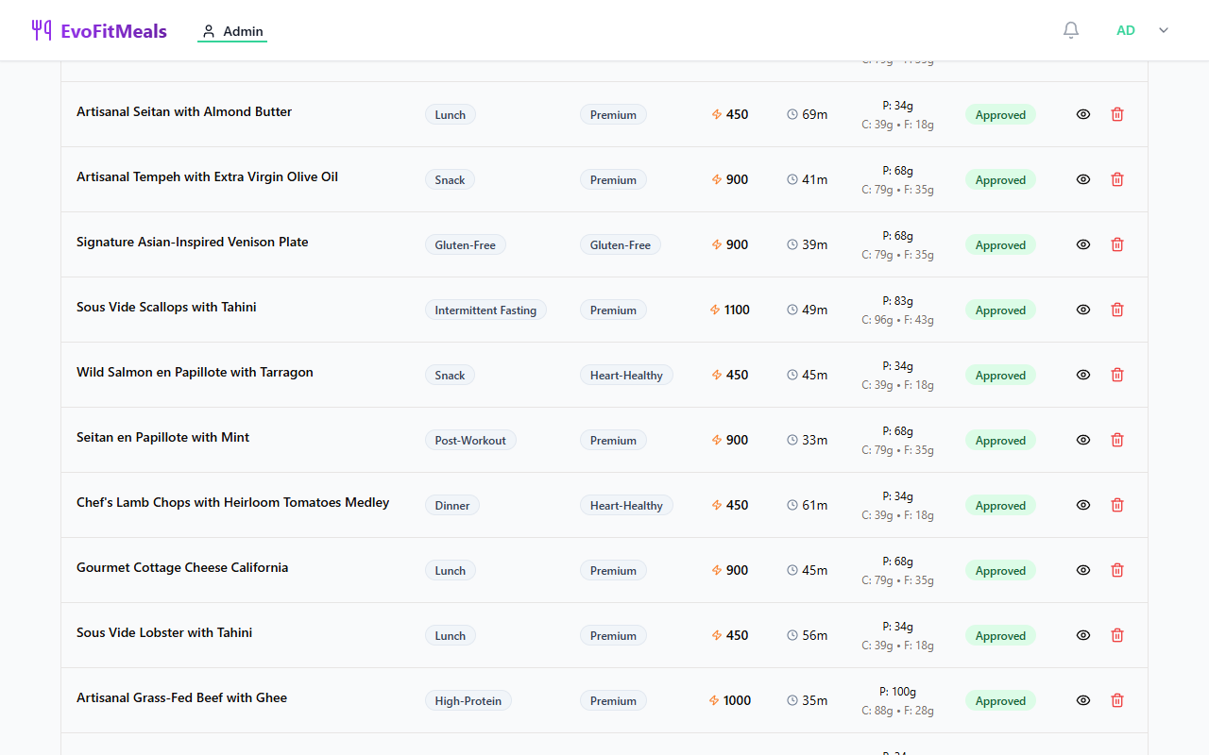
Task: Remove Gourmet Cottage Cheese California meal
Action: pos(1117,570)
